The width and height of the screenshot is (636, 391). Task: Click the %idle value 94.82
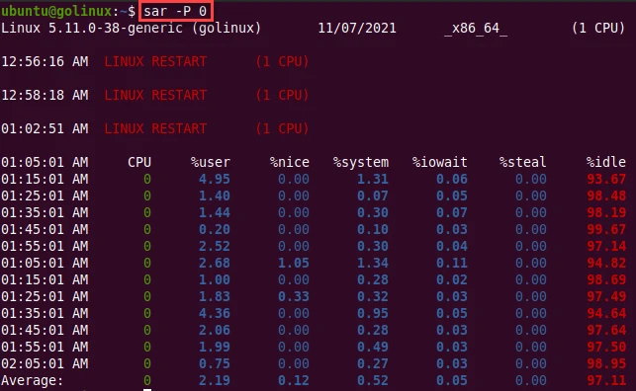pos(606,263)
